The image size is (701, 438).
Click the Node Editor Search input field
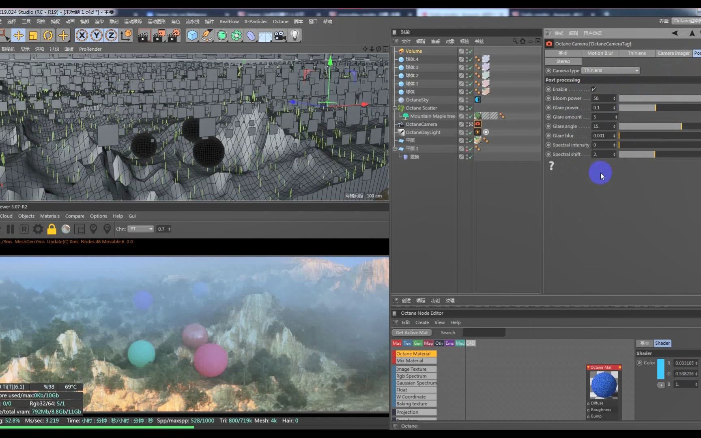tap(484, 333)
